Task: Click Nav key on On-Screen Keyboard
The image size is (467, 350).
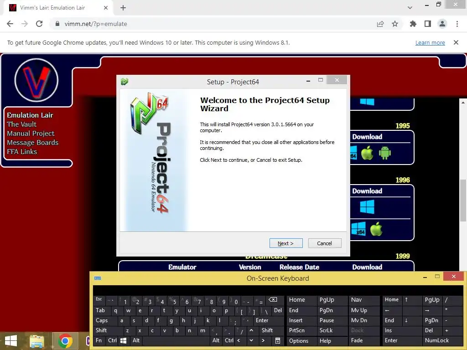Action: 364,300
